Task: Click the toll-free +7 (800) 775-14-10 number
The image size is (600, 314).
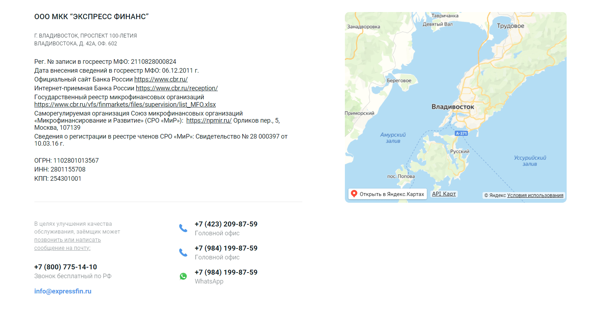Action: [66, 267]
